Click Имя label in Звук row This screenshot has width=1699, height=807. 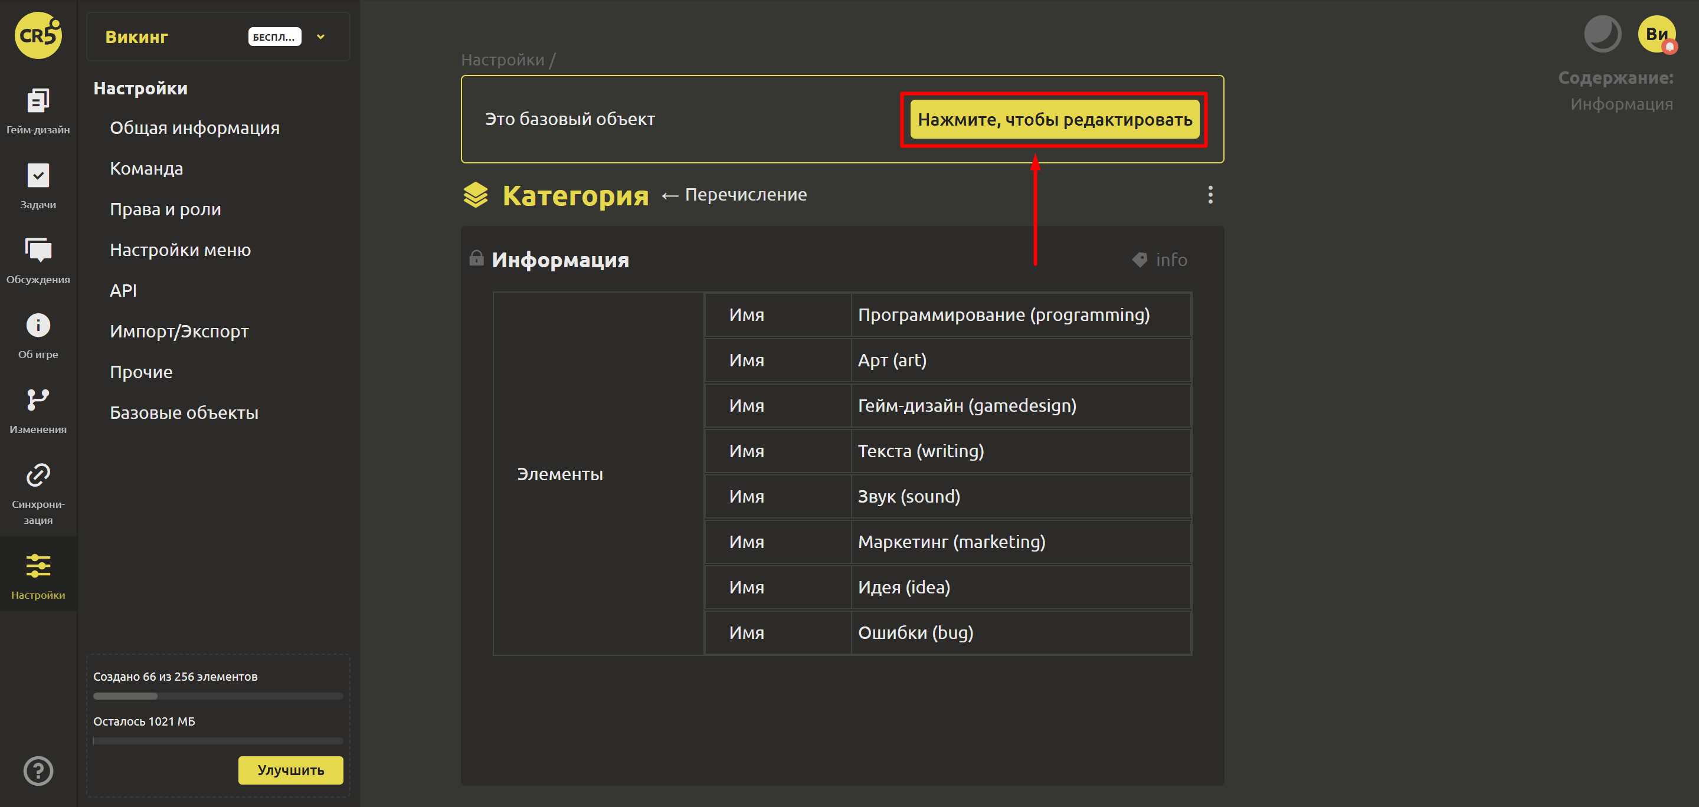point(747,497)
